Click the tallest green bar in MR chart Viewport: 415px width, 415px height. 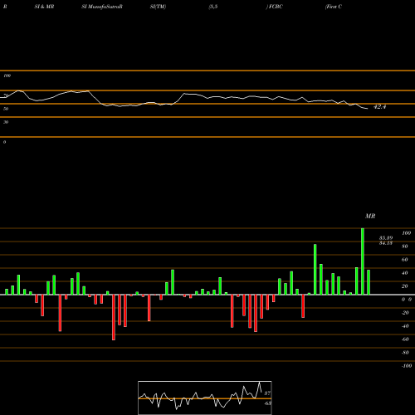(363, 261)
